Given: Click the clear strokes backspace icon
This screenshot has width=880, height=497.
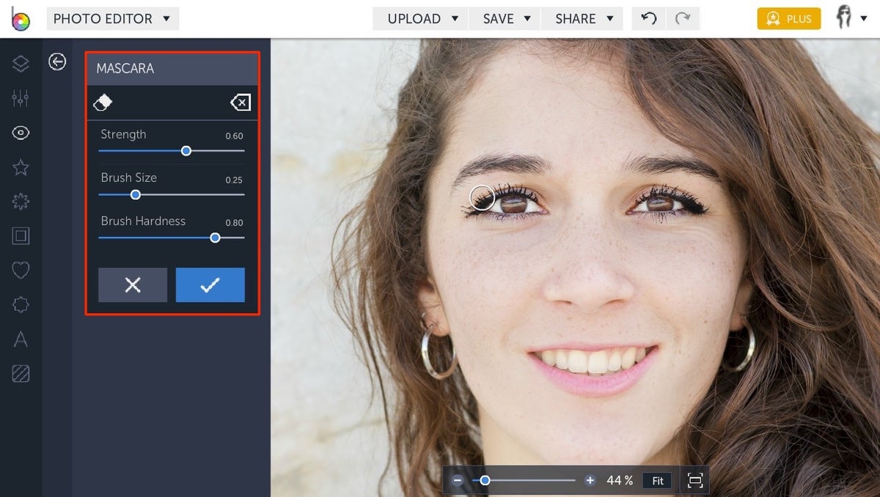Looking at the screenshot, I should click(x=240, y=103).
